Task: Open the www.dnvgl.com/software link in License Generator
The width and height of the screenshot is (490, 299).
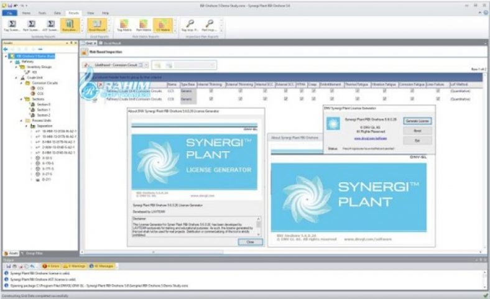Action: coord(371,138)
